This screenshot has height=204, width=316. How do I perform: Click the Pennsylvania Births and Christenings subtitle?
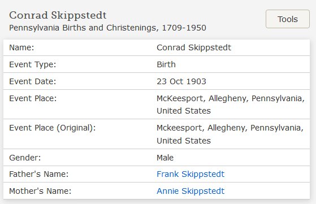point(107,28)
